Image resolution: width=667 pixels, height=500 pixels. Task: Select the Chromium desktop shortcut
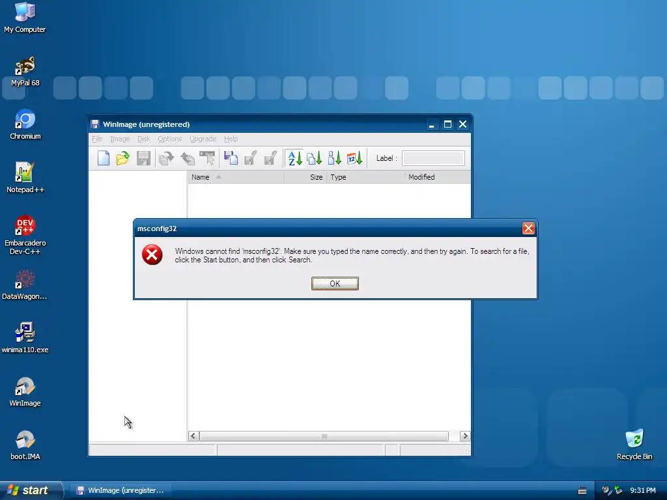pyautogui.click(x=25, y=124)
